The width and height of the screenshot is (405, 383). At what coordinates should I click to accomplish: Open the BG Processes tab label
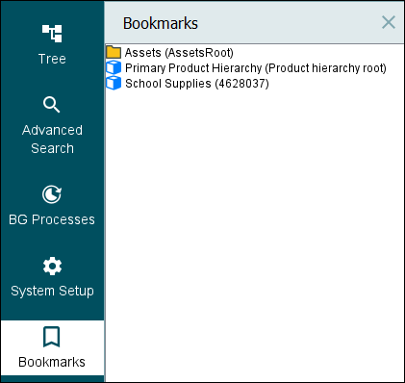(52, 219)
